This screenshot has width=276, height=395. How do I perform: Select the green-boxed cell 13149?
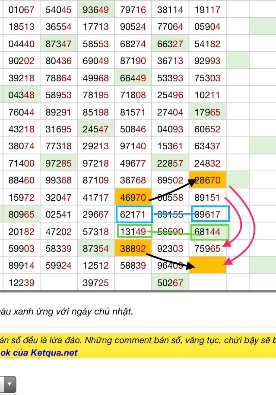tap(134, 231)
